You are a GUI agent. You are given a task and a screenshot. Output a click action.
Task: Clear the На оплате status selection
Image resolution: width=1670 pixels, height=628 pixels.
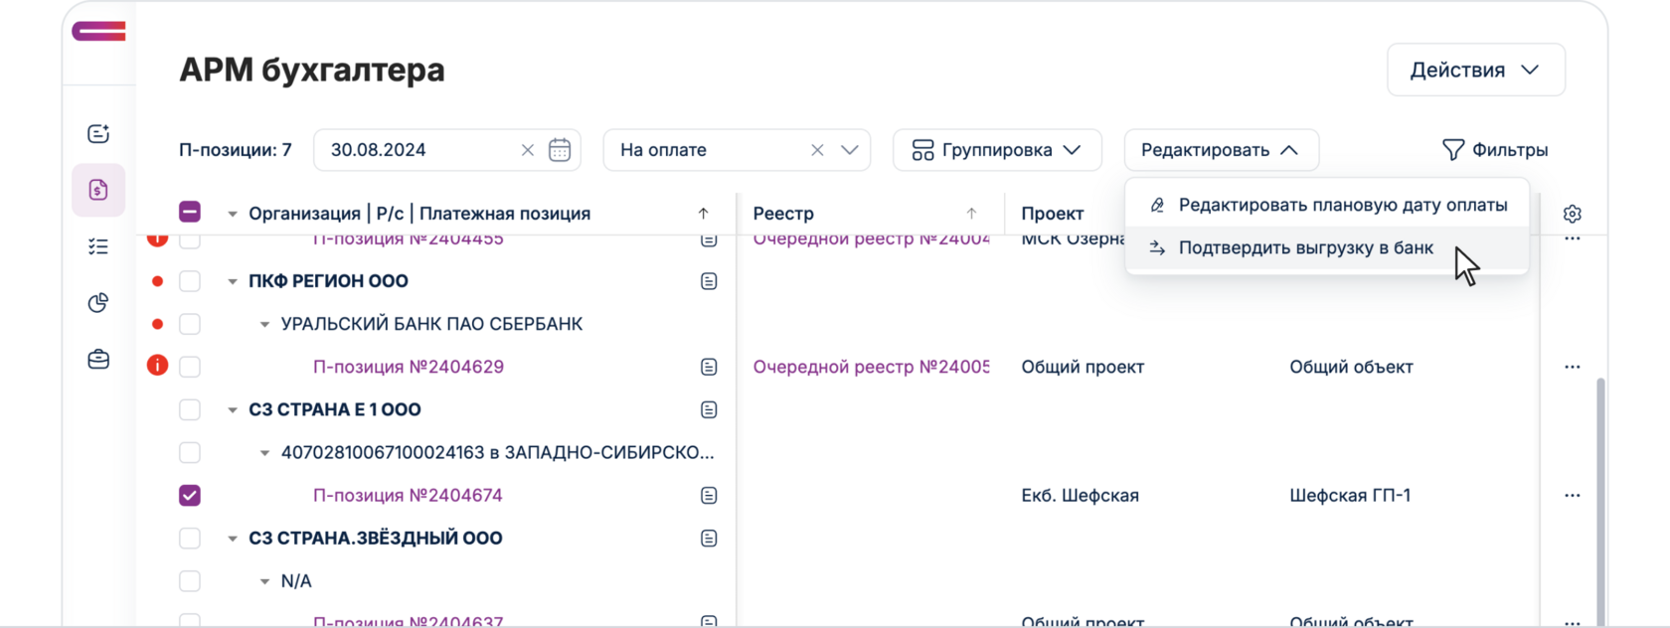817,150
